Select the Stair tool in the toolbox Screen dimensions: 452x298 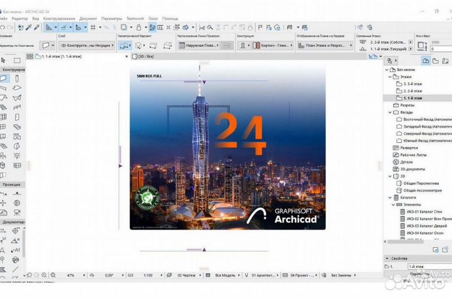pos(3,108)
